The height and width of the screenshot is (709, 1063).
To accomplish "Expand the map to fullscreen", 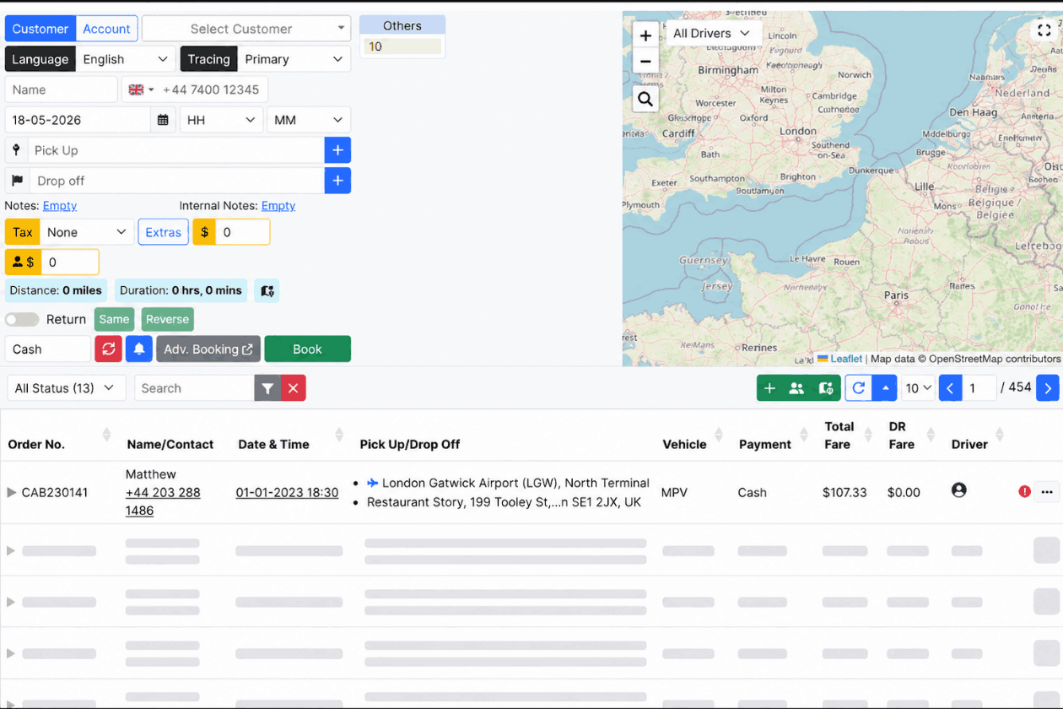I will pyautogui.click(x=1044, y=30).
